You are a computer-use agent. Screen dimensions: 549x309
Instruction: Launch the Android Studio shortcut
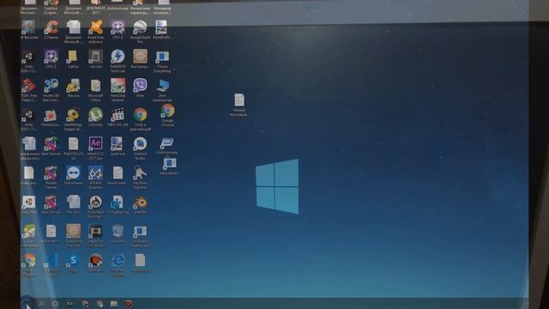[140, 148]
